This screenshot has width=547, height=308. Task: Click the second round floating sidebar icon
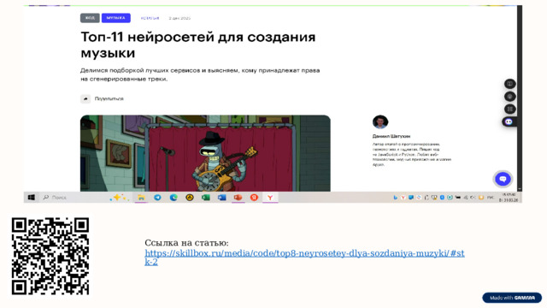pyautogui.click(x=509, y=97)
